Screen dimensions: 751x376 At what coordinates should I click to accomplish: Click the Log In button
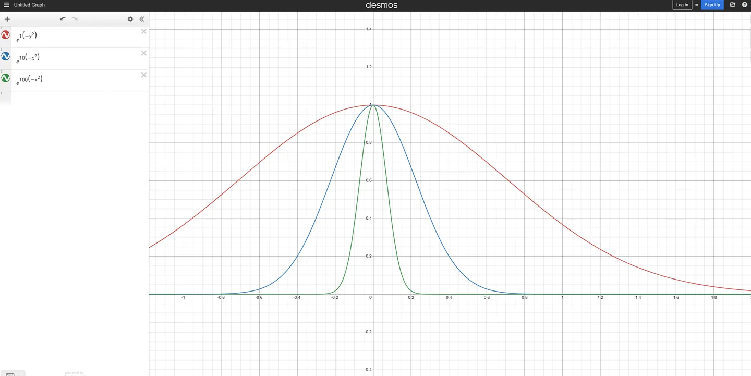point(682,5)
